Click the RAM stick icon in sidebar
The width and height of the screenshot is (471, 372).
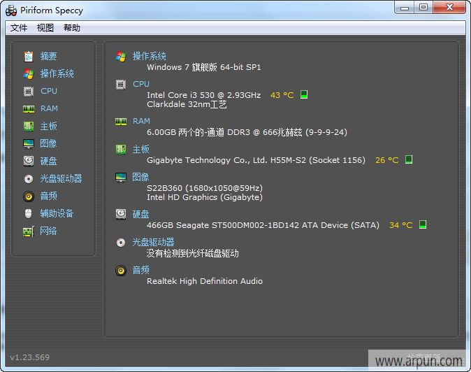point(29,109)
